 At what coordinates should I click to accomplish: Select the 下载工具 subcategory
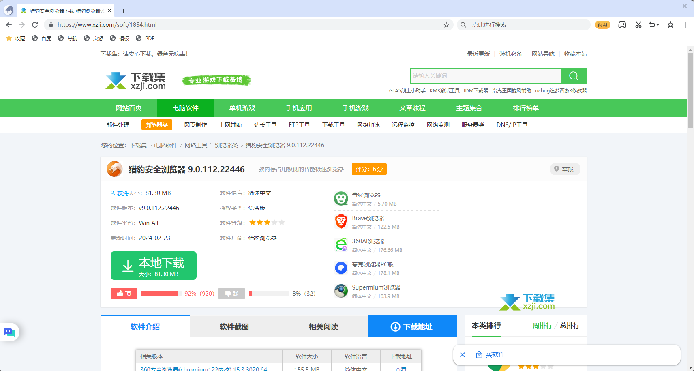tap(334, 125)
